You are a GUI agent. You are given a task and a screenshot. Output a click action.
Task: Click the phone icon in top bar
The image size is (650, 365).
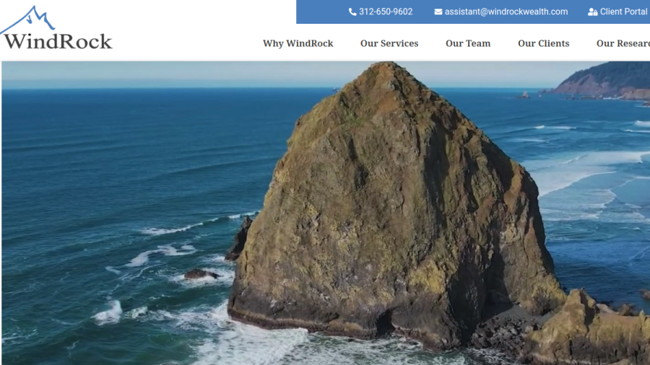click(352, 12)
